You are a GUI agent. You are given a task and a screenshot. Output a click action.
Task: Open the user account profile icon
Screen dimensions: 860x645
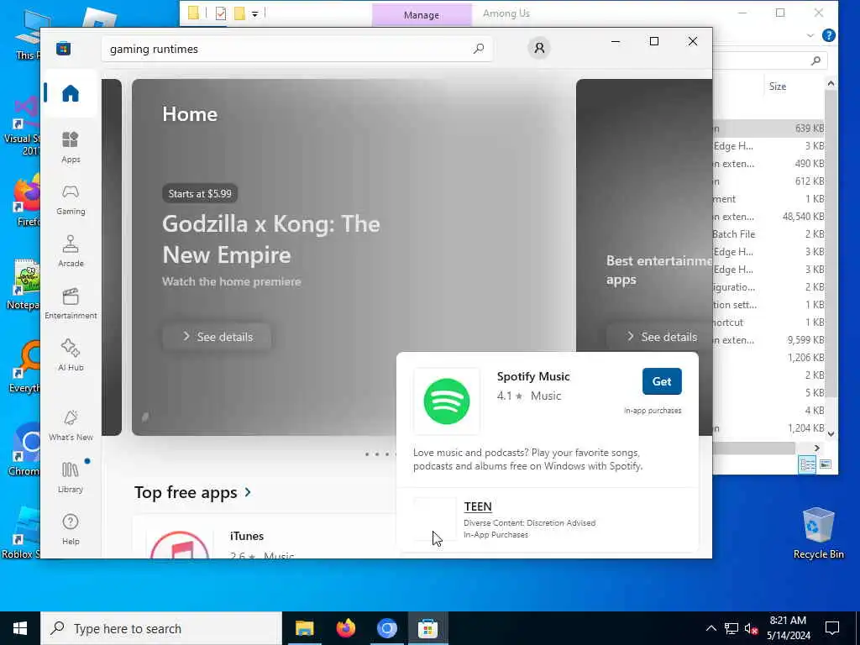pos(539,48)
